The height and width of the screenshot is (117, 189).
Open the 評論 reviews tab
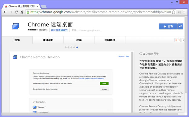79,40
